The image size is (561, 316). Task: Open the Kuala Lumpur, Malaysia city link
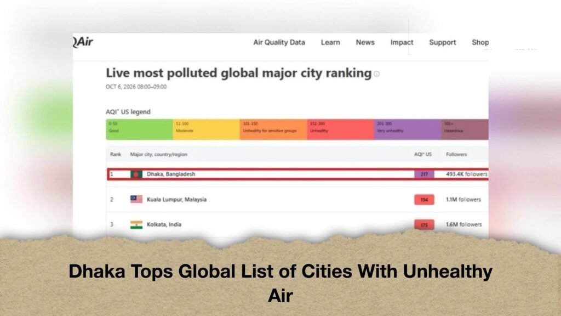[x=177, y=200]
